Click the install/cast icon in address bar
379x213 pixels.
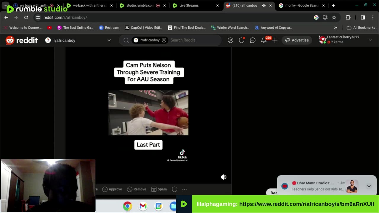pos(325,17)
